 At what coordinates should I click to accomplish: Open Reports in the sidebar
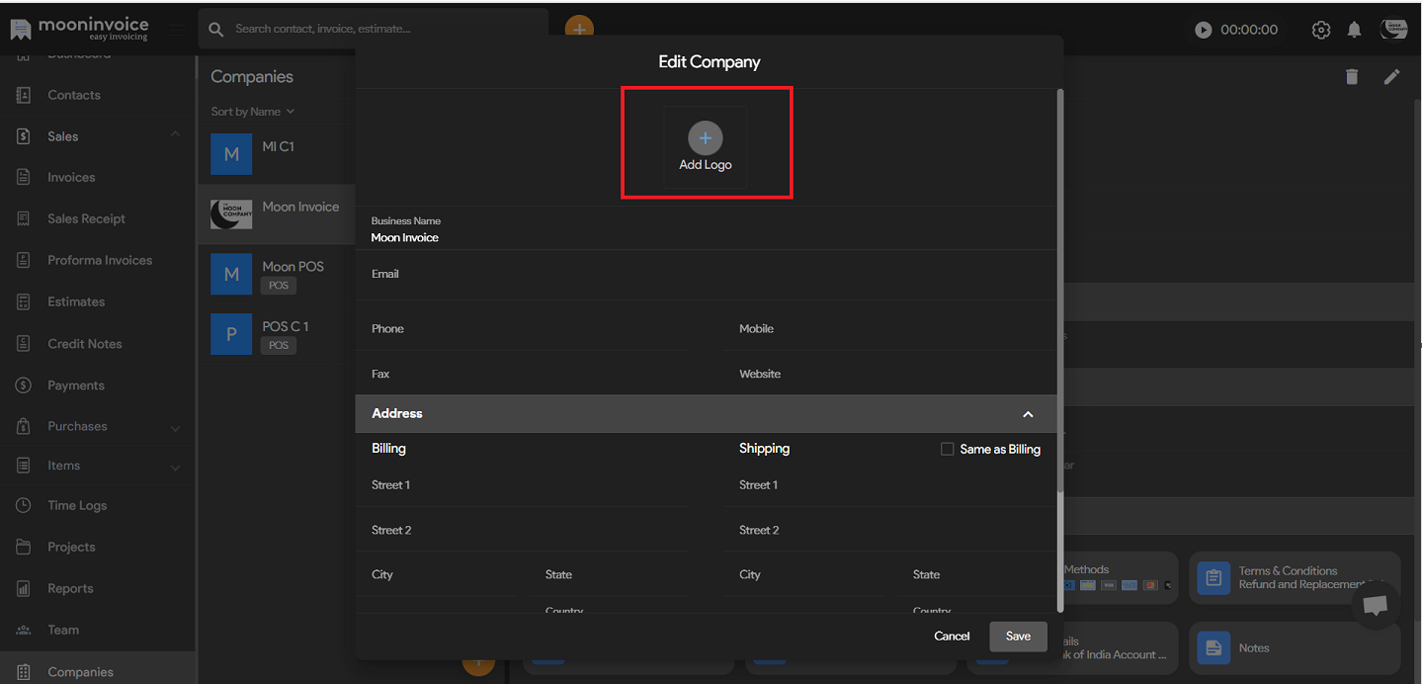click(70, 588)
